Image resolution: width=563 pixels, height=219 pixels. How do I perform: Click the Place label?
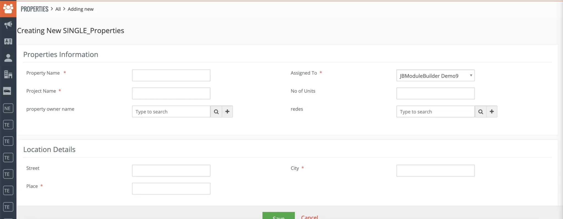pyautogui.click(x=32, y=186)
